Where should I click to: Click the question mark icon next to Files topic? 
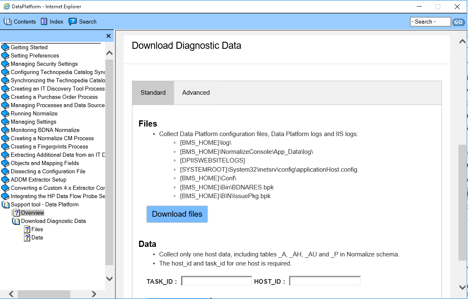(x=27, y=230)
